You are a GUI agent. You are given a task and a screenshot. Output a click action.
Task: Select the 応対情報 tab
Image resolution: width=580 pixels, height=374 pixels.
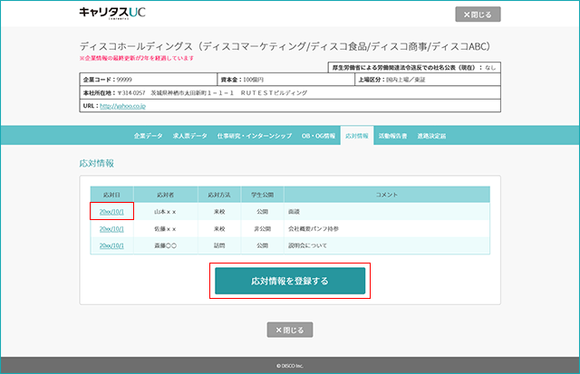coord(357,136)
